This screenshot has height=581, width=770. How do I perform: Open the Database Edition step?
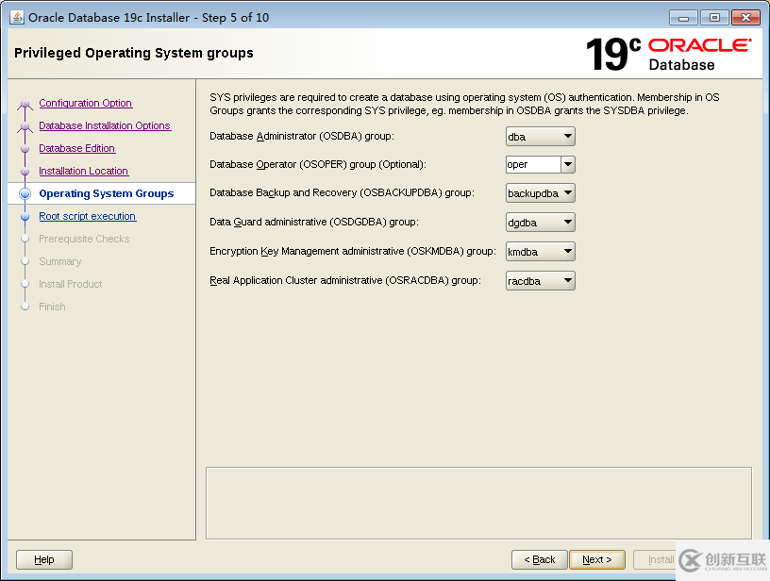[x=77, y=148]
